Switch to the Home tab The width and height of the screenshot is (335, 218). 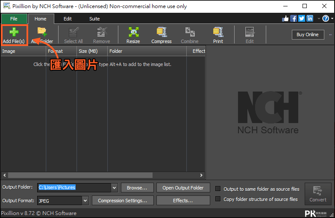pos(41,19)
